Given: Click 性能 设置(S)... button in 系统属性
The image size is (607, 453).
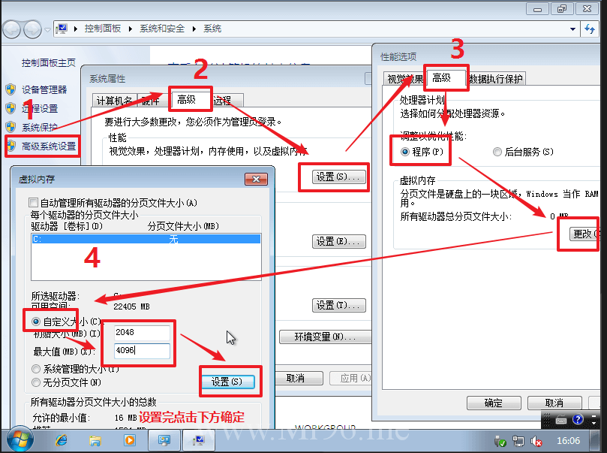Looking at the screenshot, I should 338,177.
